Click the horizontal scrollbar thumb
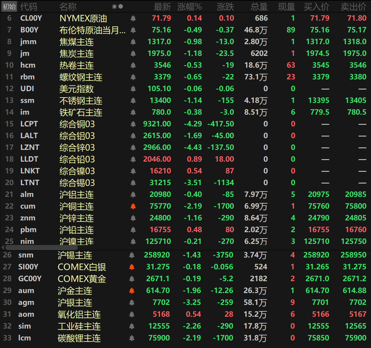This screenshot has width=371, height=348. [36, 247]
